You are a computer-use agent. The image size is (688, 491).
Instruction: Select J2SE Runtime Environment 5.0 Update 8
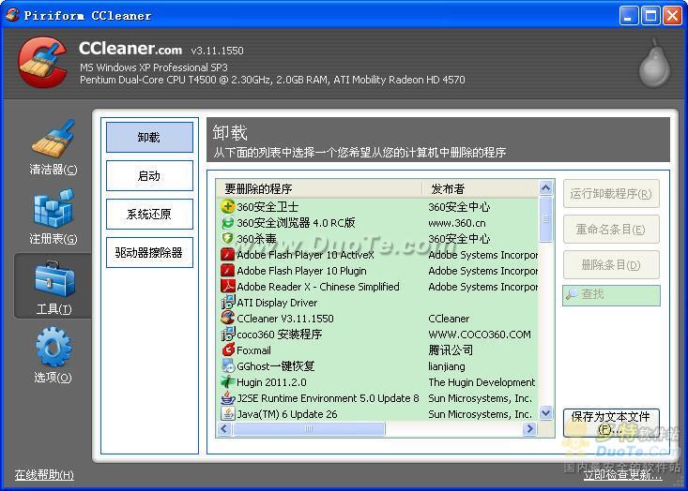(x=328, y=398)
